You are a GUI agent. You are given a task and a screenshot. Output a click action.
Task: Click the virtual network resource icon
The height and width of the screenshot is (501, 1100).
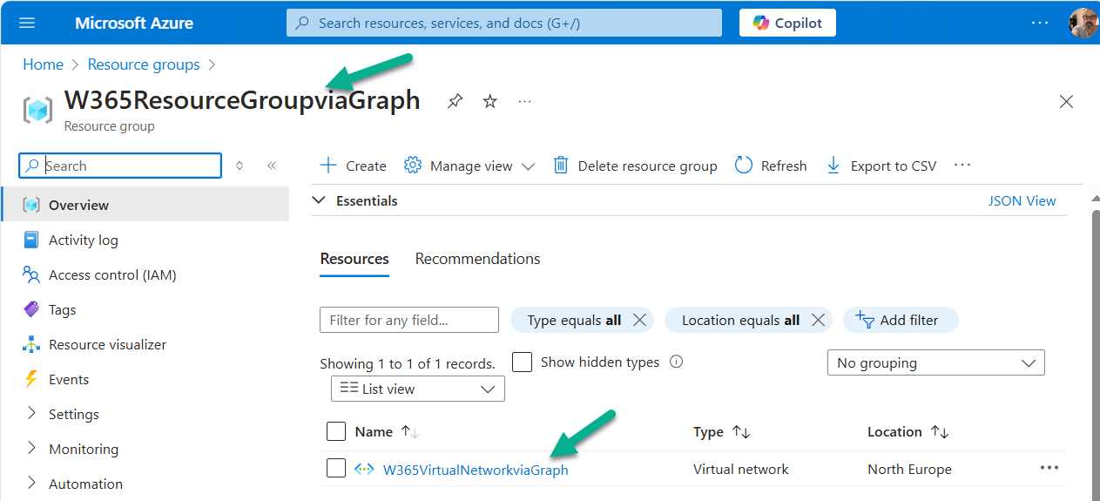point(364,469)
